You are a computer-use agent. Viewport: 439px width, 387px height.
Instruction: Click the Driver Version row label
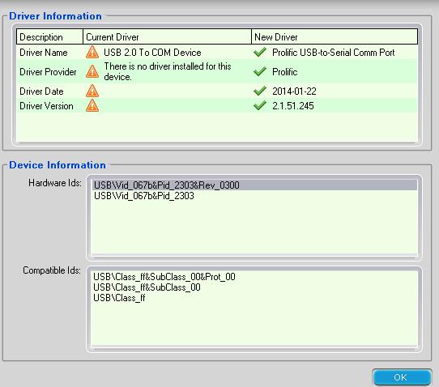click(46, 106)
